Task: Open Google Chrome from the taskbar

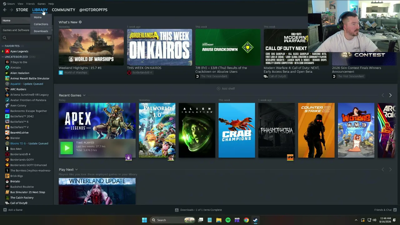Action: coord(246,220)
